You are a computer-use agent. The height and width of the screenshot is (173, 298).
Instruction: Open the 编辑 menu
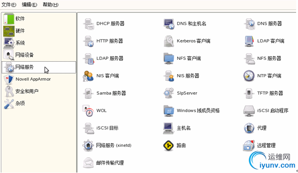click(29, 5)
